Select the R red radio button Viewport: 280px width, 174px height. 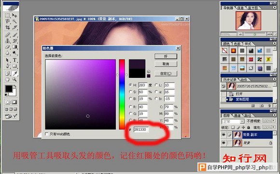130,107
